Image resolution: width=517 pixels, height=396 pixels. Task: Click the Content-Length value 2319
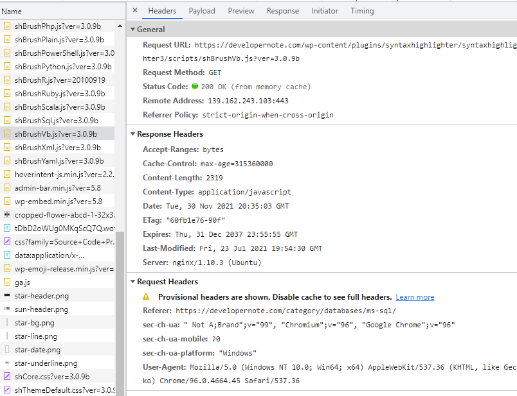[214, 178]
